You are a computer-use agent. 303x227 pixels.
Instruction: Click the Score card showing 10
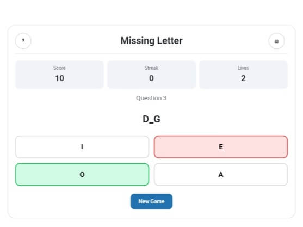click(59, 75)
